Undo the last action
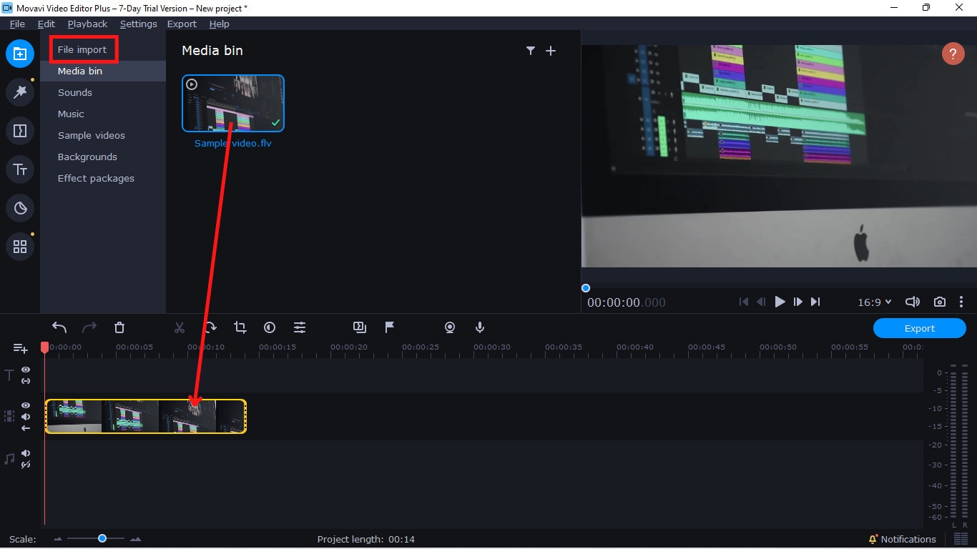The width and height of the screenshot is (977, 549). point(59,327)
